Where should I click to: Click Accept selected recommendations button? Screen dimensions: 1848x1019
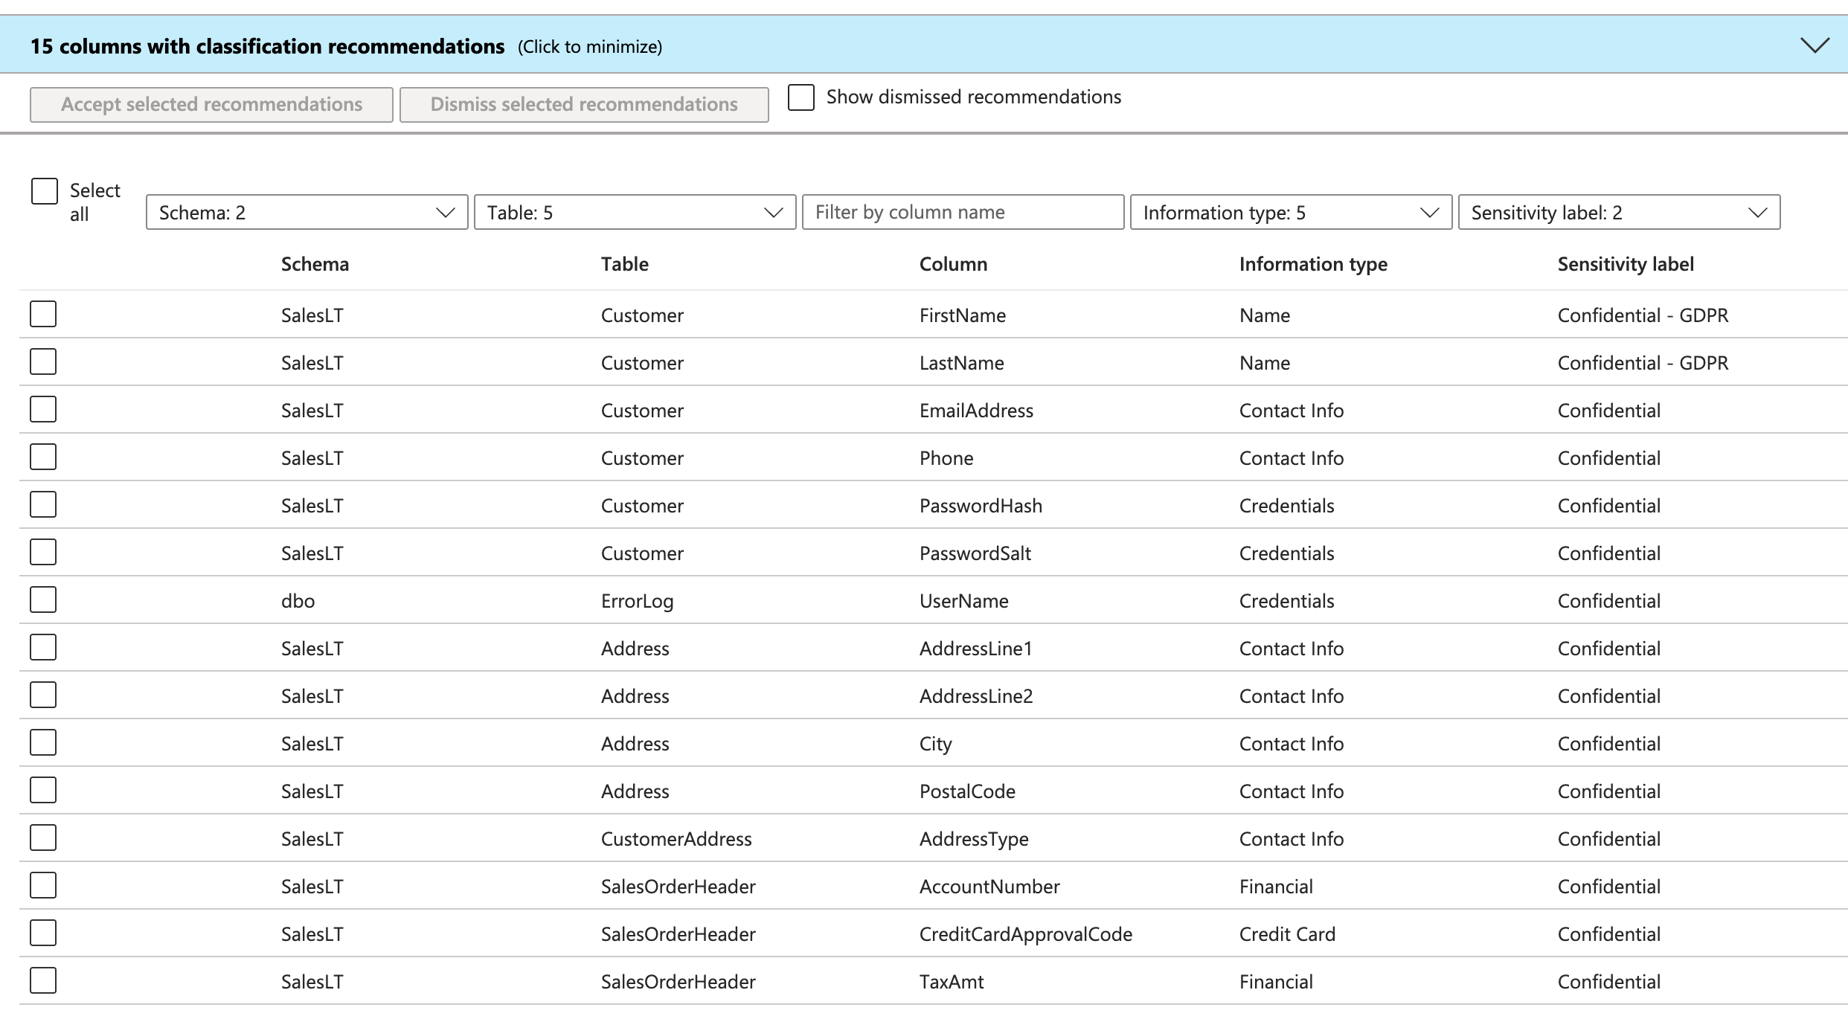[x=211, y=105]
